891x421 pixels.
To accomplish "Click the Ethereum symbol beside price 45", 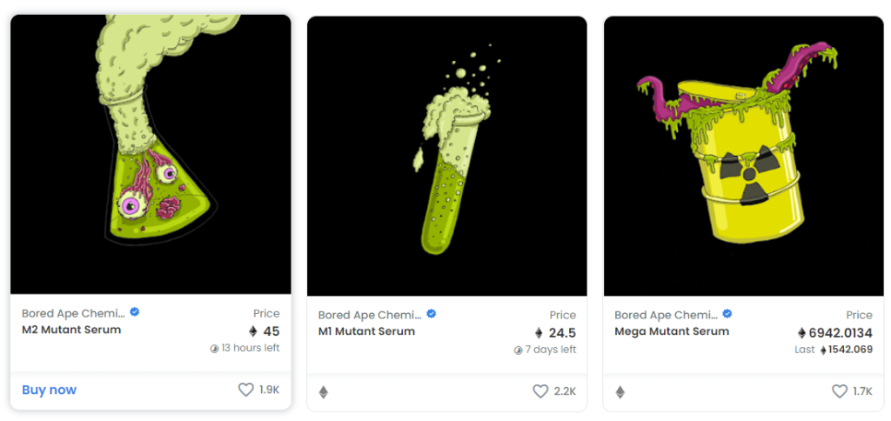I will 253,331.
